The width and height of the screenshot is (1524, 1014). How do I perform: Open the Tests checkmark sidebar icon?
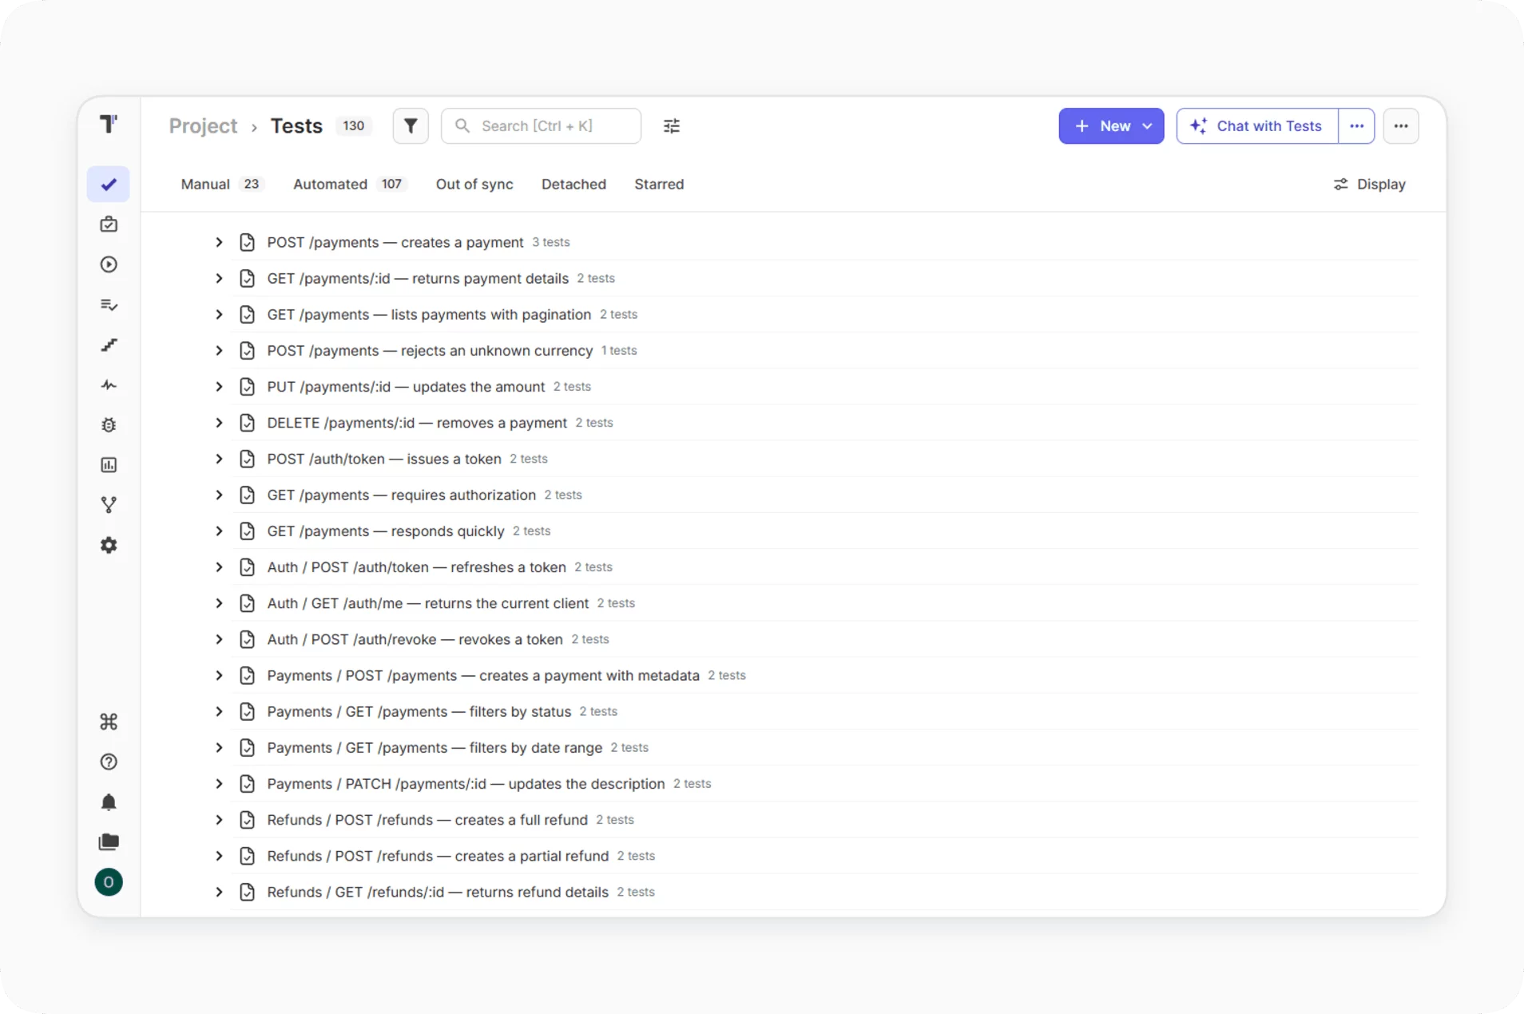point(109,185)
